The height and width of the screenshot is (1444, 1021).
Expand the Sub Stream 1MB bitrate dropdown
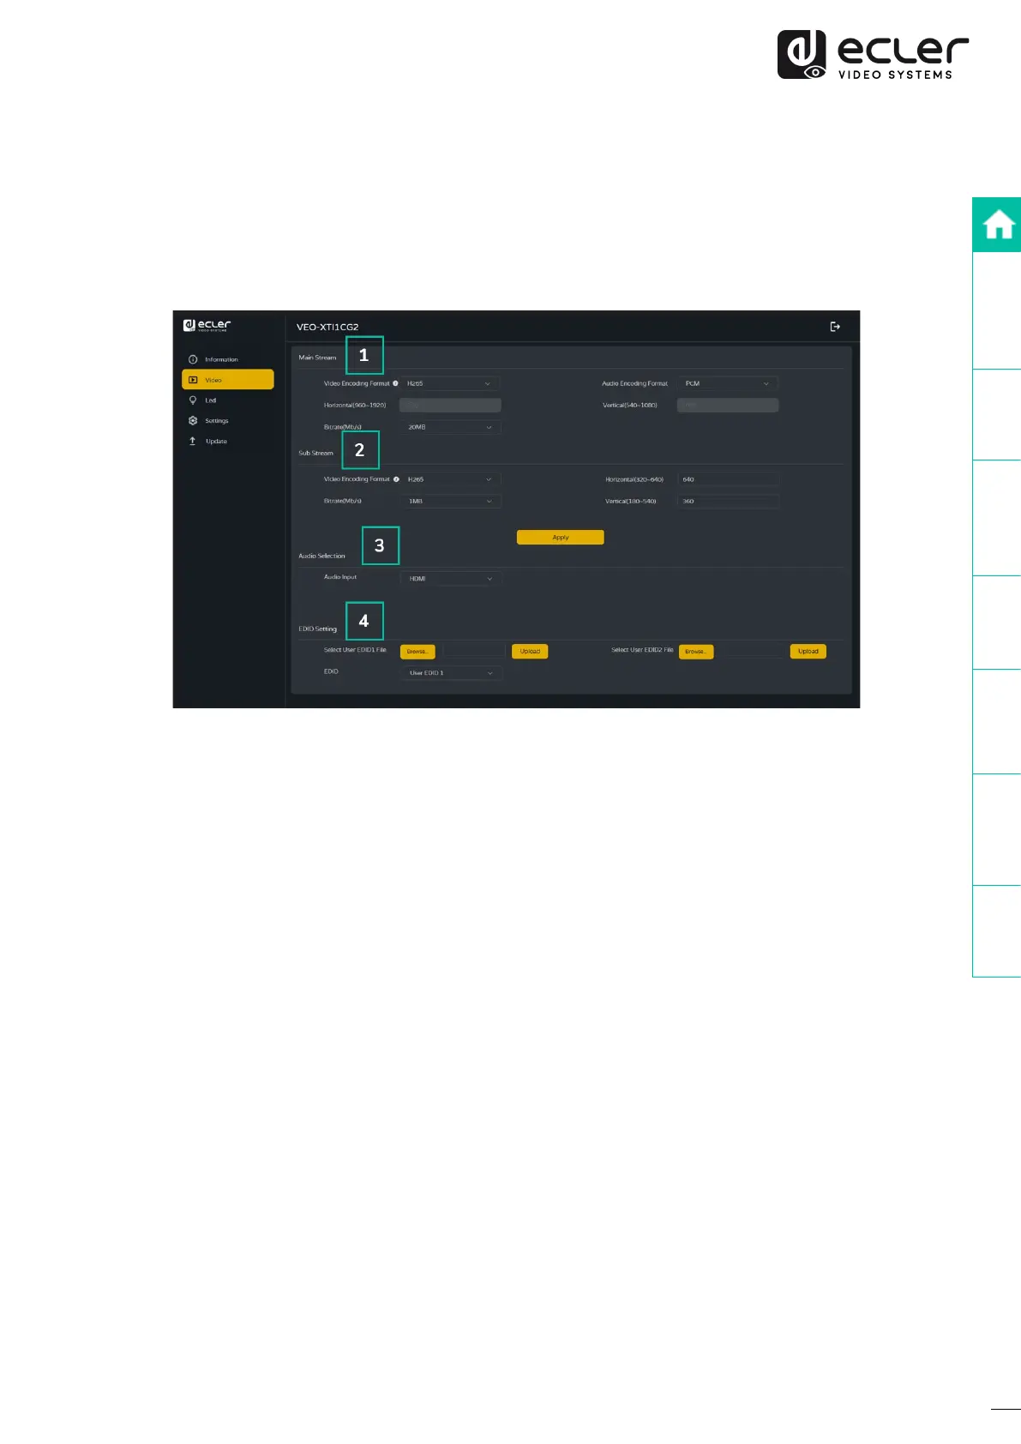[450, 502]
